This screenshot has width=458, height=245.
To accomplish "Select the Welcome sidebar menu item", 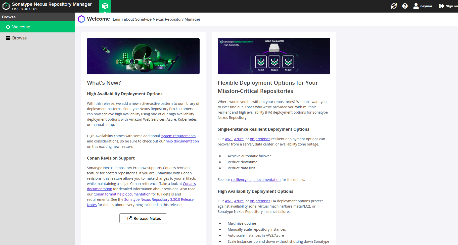I will click(x=21, y=27).
